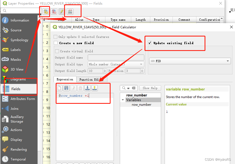Import user expressions download icon

pyautogui.click(x=87, y=88)
